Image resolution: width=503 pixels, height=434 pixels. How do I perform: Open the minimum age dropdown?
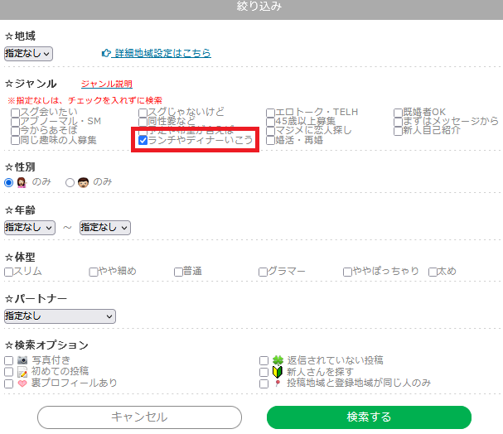[30, 227]
